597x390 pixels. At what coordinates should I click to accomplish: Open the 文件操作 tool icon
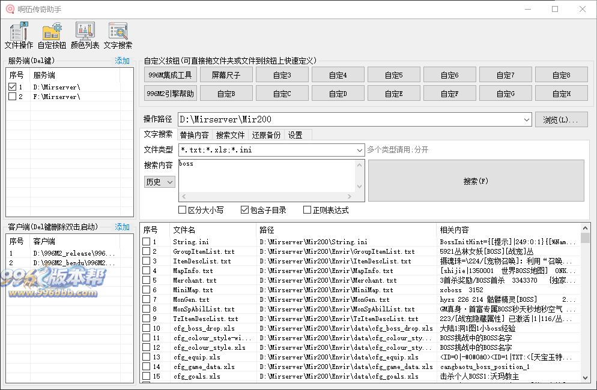(19, 35)
